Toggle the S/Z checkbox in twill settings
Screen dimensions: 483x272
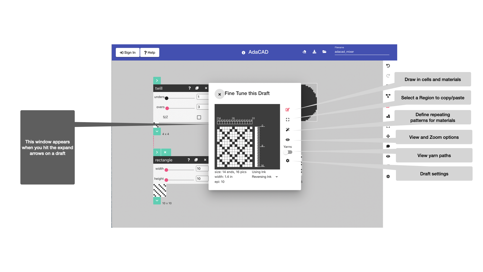pyautogui.click(x=200, y=117)
